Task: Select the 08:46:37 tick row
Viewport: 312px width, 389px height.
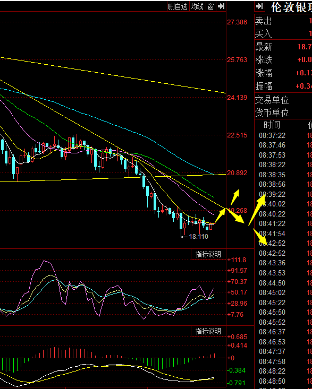Action: click(x=283, y=332)
